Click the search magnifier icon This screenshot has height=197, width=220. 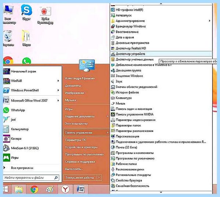click(56, 178)
